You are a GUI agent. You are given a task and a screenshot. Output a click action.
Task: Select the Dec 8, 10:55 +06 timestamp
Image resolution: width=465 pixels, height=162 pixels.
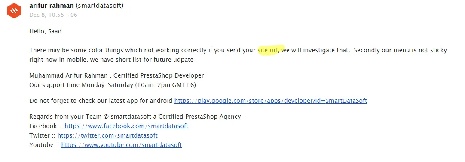point(53,15)
